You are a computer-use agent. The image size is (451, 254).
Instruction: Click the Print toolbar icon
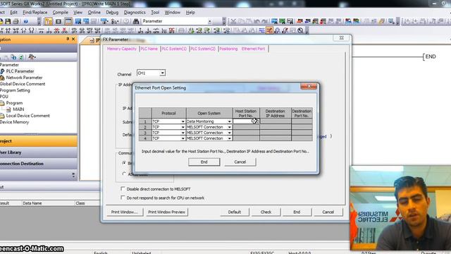coord(16,21)
